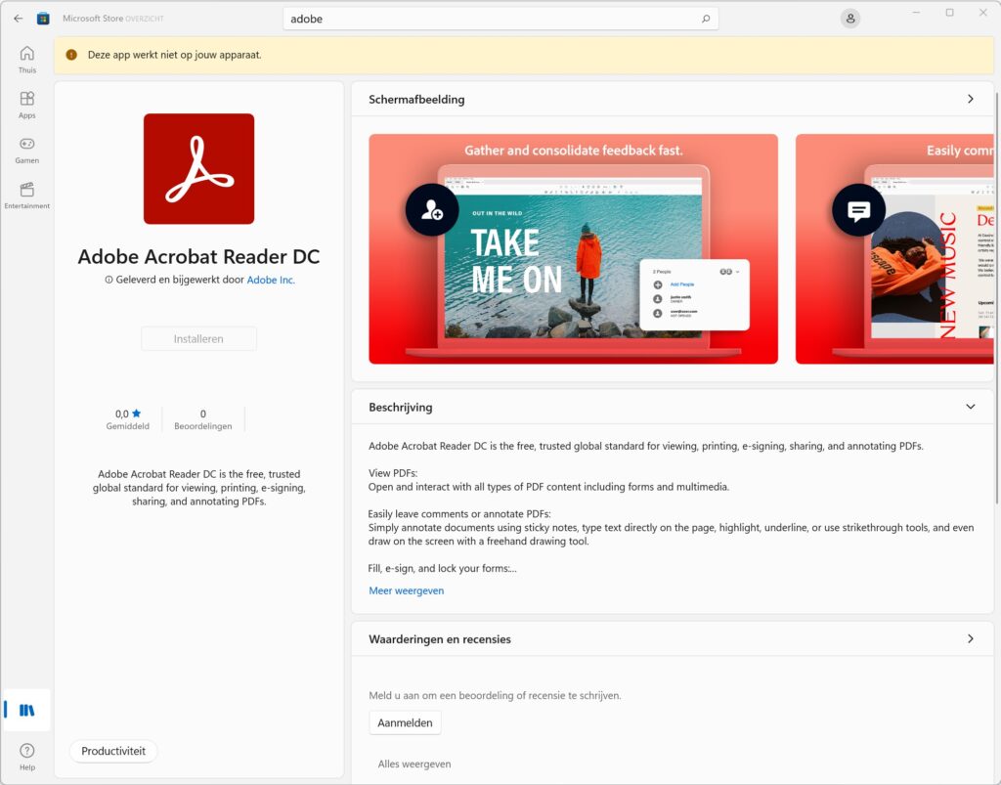
Task: Click the 0 Beoordelingen count
Action: pyautogui.click(x=203, y=419)
